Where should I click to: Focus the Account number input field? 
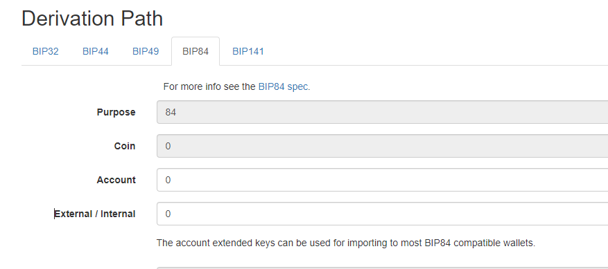tap(382, 180)
